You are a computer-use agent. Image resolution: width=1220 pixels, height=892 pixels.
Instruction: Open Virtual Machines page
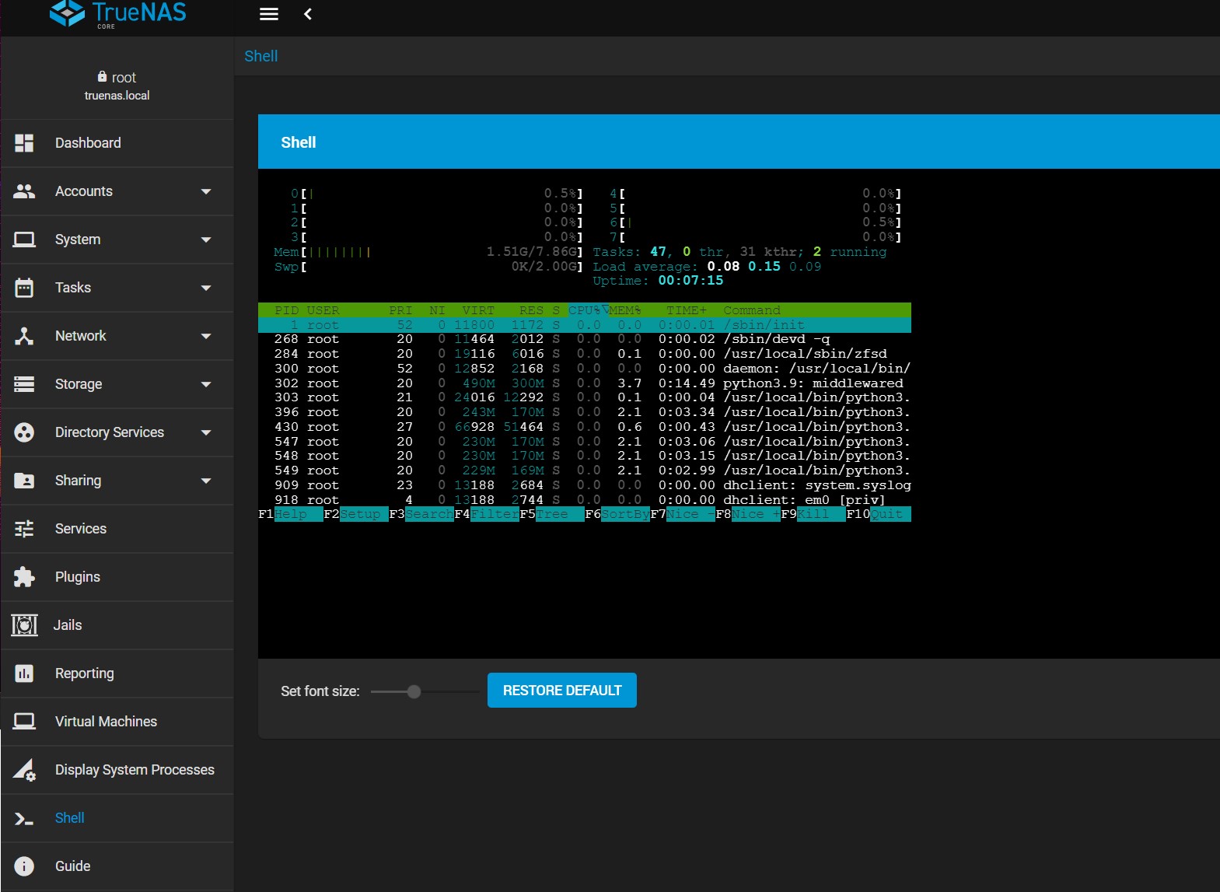[117, 722]
